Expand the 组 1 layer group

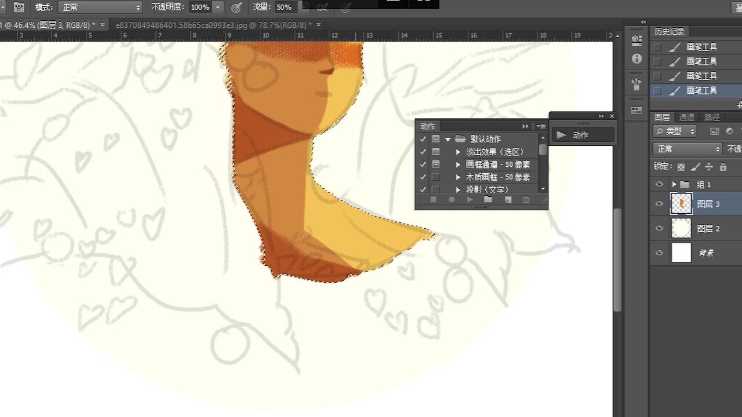(x=674, y=184)
